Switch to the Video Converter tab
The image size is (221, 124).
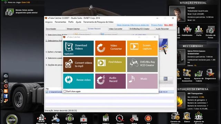[118, 29]
